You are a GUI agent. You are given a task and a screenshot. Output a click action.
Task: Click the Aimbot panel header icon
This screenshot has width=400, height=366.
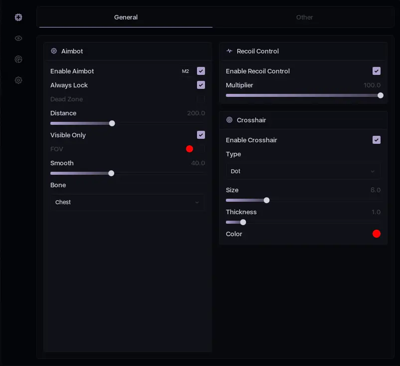(54, 51)
